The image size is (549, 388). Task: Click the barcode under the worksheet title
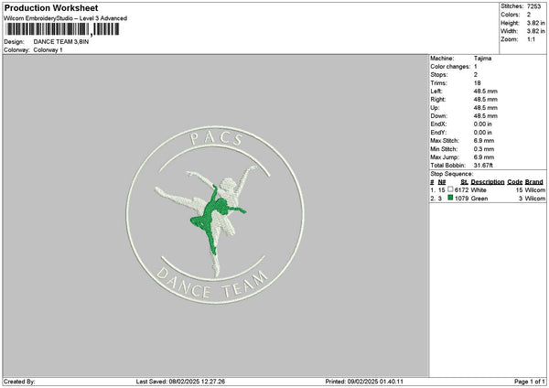click(62, 29)
